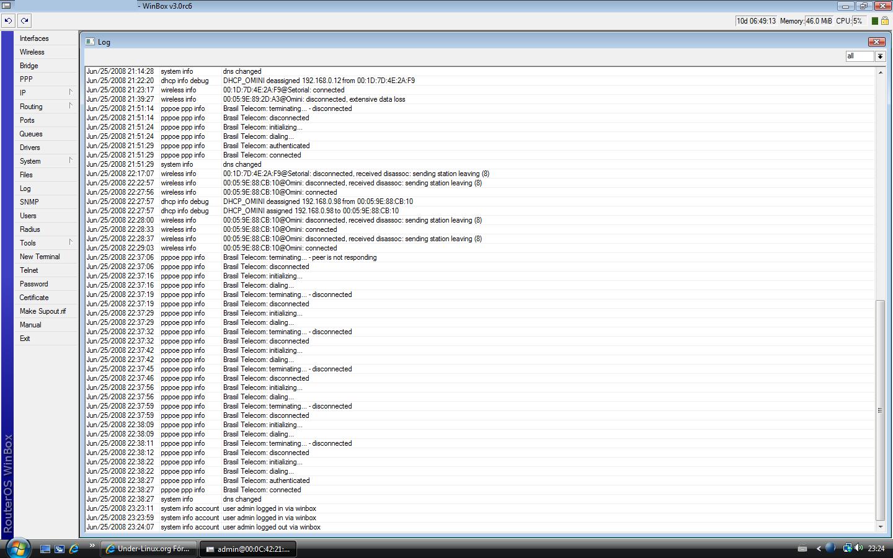The image size is (893, 558).
Task: Show more quick launch items chevron
Action: tap(92, 546)
